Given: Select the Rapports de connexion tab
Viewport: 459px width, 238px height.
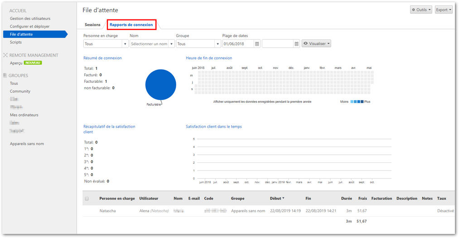Looking at the screenshot, I should click(131, 25).
